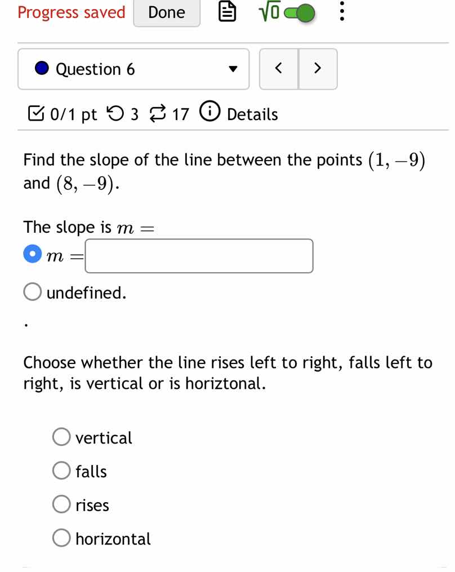Click the regenerate question icon showing 17
455x572 pixels.
[158, 114]
